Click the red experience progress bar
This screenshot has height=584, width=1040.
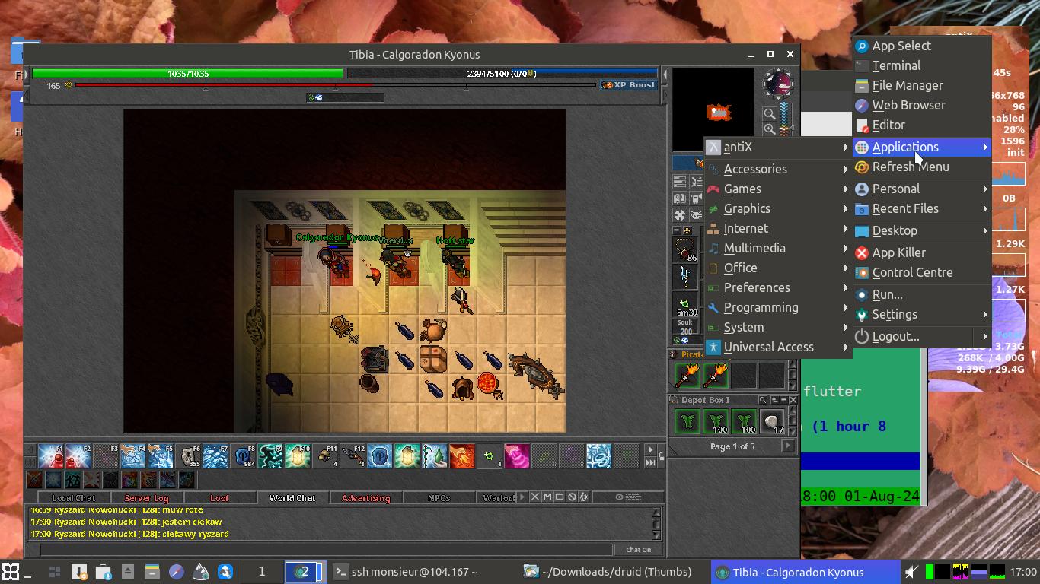click(335, 85)
